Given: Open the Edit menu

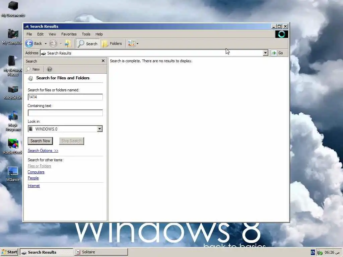Looking at the screenshot, I should pyautogui.click(x=40, y=34).
